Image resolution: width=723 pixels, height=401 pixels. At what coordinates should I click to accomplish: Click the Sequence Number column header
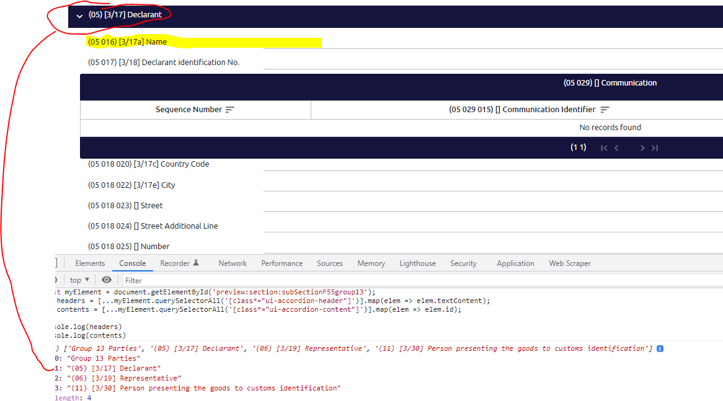[x=195, y=110]
